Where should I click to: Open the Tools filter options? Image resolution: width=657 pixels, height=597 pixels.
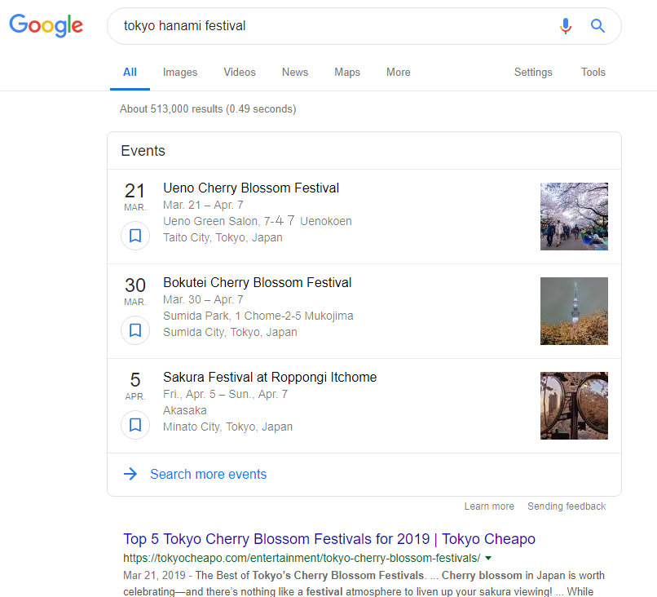(593, 72)
